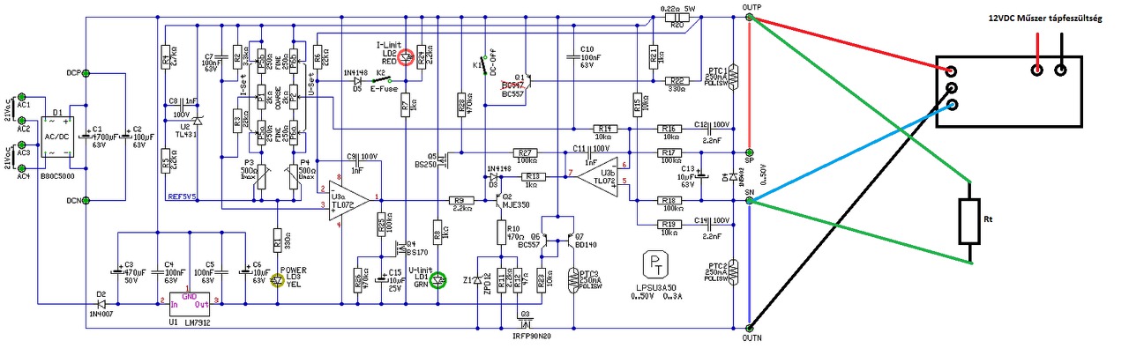This screenshot has width=1129, height=363.
Task: Select the LM7912 regulator U1
Action: 189,304
